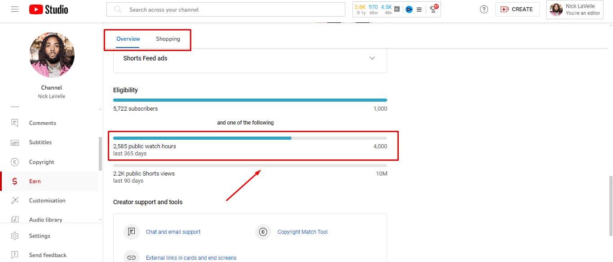Click the Settings gear icon
The width and height of the screenshot is (613, 262).
point(15,236)
